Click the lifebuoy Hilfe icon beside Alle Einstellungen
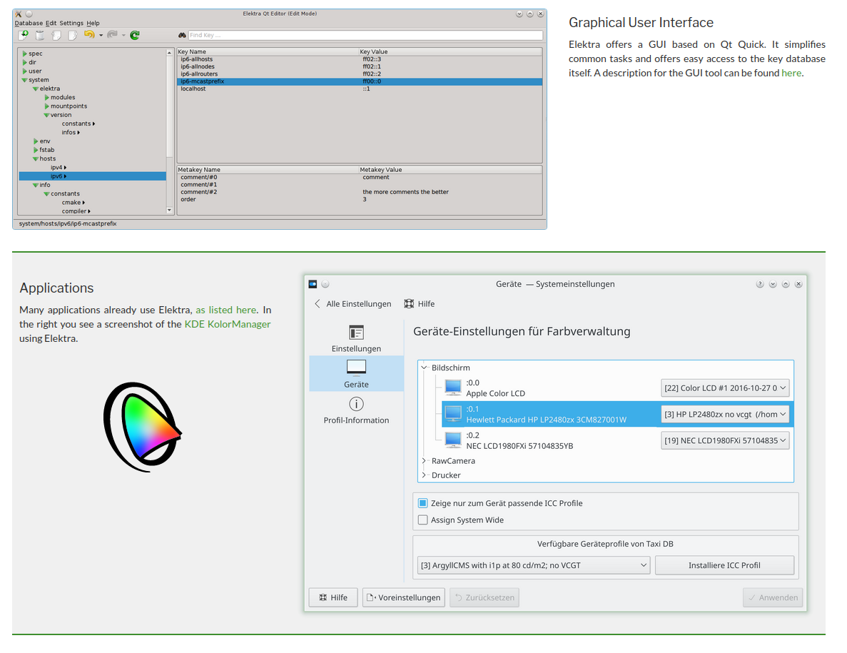Viewport: 847px width, 653px height. point(409,304)
